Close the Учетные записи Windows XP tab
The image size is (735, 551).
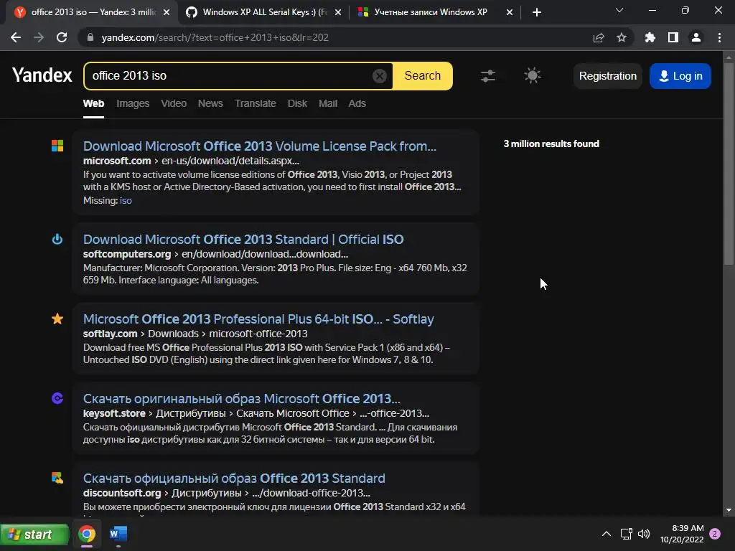(x=510, y=12)
